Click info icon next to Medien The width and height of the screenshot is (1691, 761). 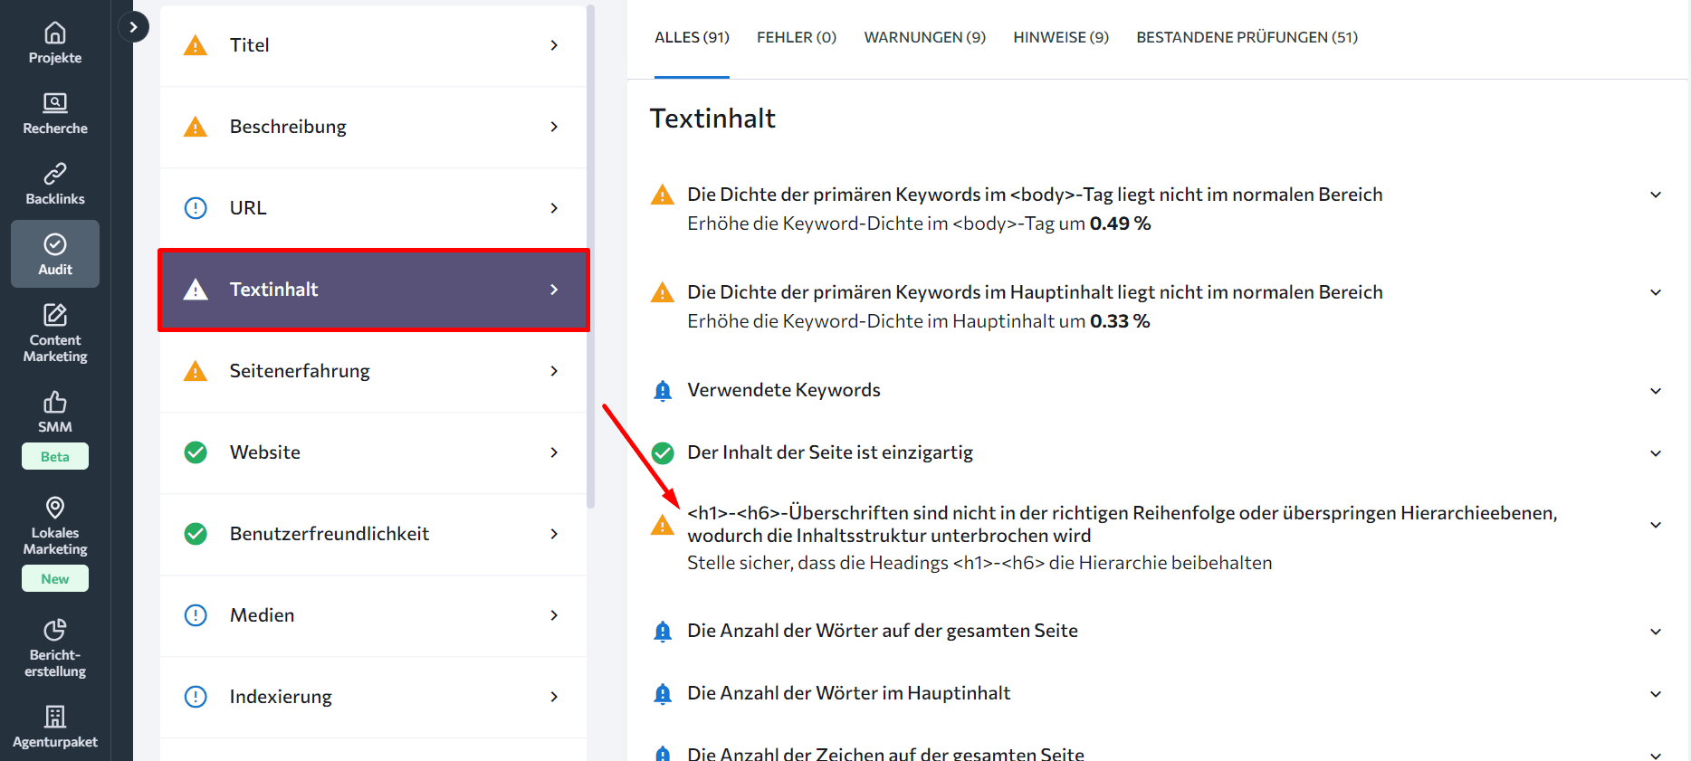pos(196,615)
